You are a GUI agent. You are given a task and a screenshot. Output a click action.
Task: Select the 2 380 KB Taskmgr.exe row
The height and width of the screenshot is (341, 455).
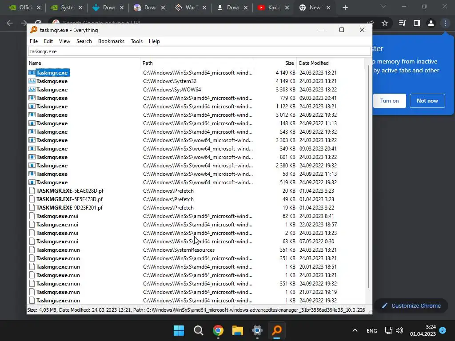point(196,166)
